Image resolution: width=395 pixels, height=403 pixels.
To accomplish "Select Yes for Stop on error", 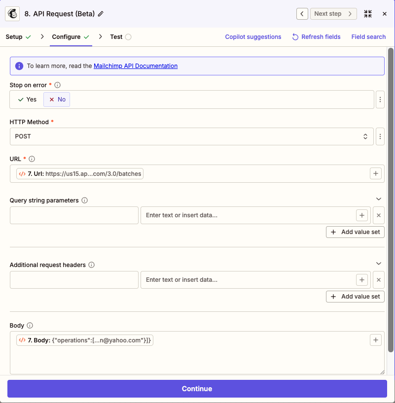I will pos(27,100).
